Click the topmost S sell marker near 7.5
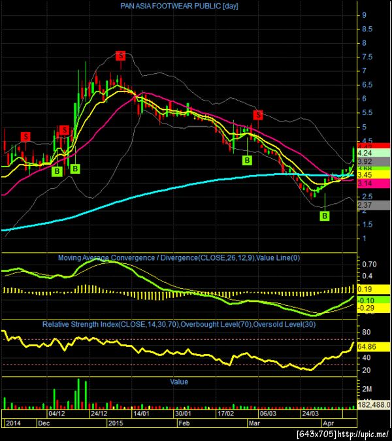Screen dimensions: 392x441 pyautogui.click(x=121, y=56)
